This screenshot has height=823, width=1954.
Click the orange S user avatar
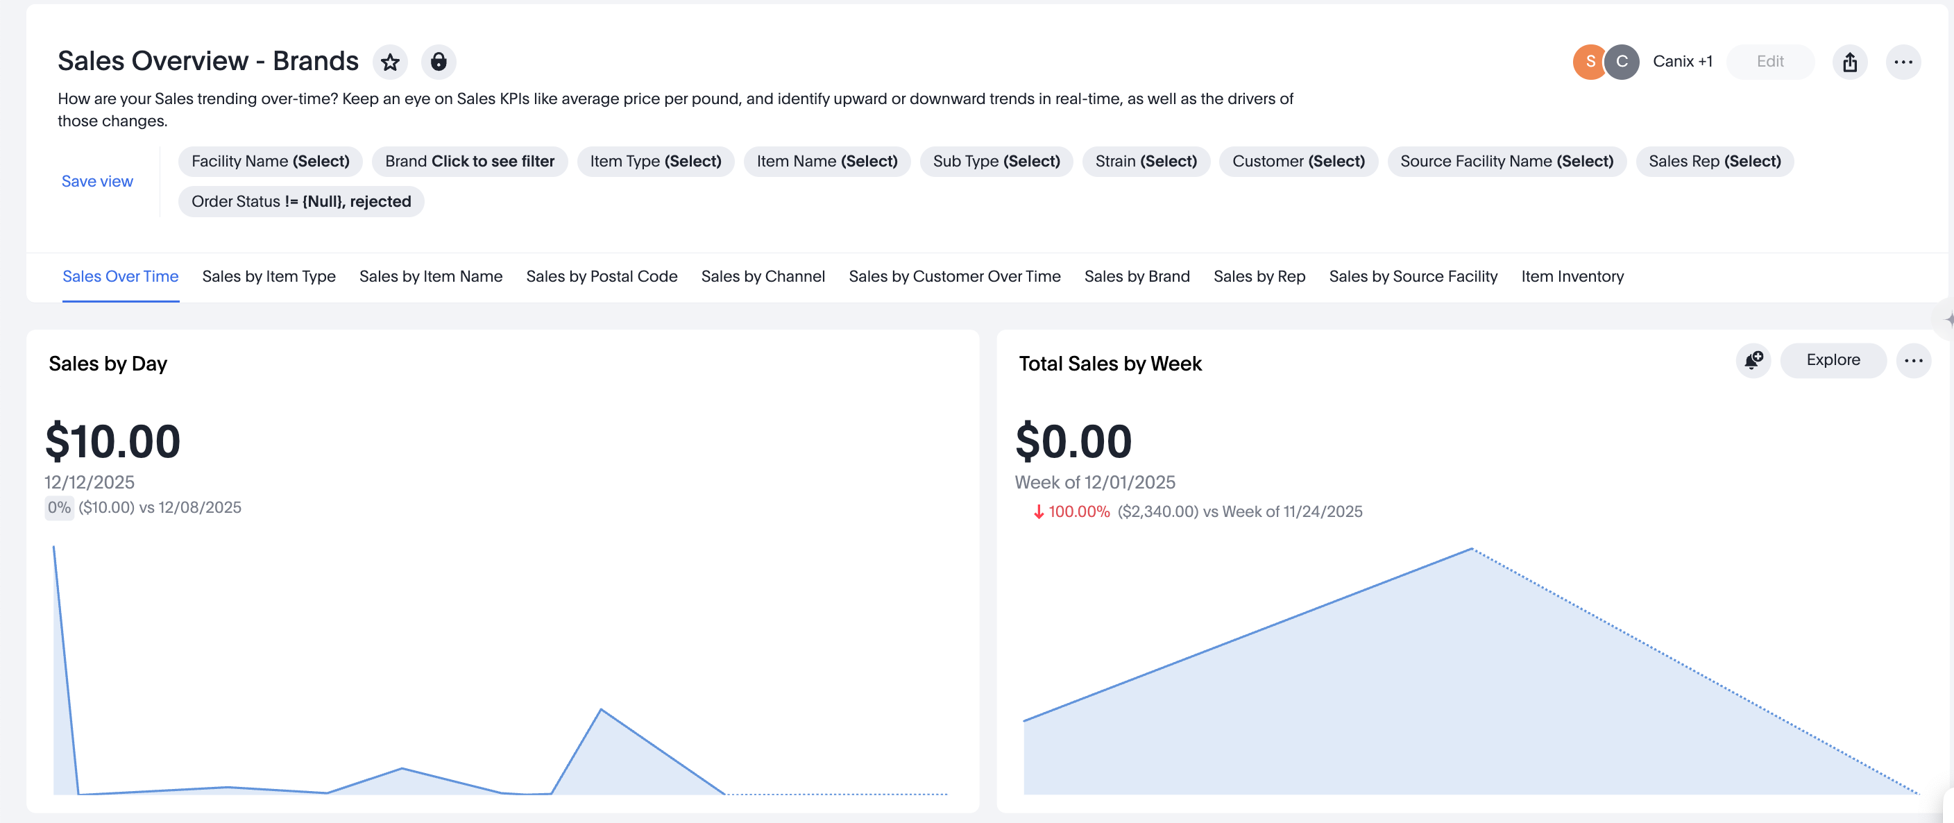coord(1589,62)
